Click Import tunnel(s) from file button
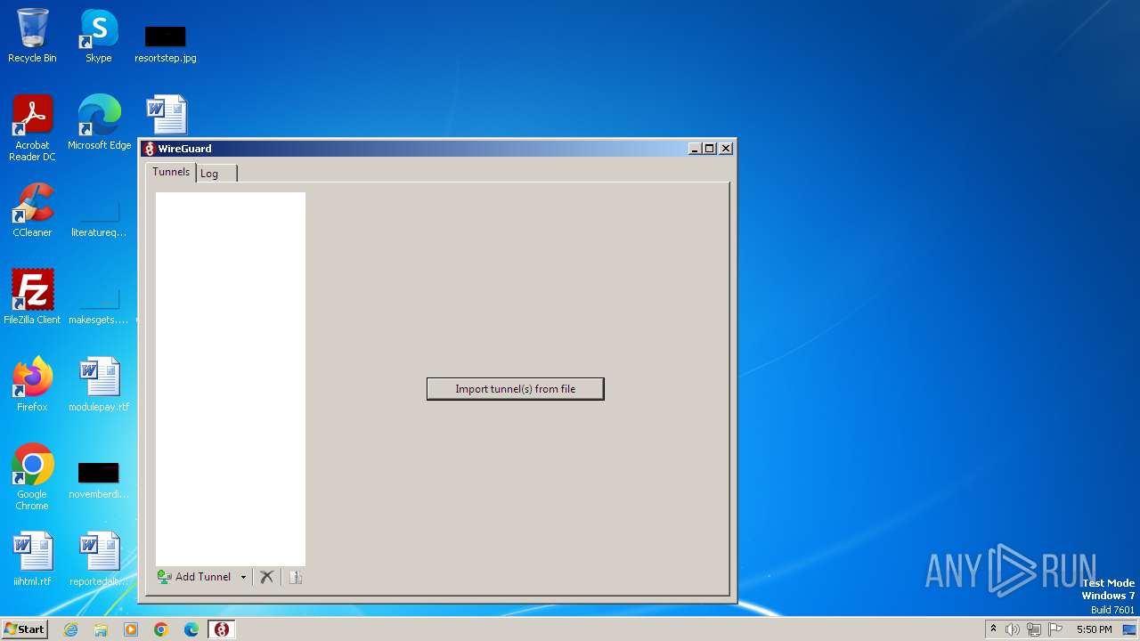Viewport: 1140px width, 641px height. point(515,389)
